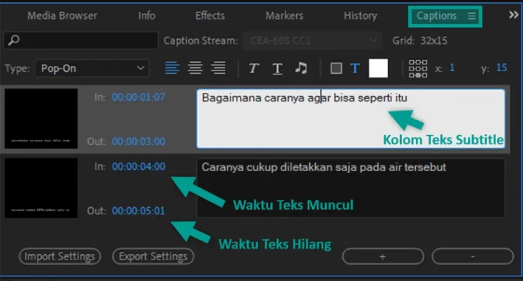
Task: Click In time 00:00:04:00
Action: tap(139, 167)
